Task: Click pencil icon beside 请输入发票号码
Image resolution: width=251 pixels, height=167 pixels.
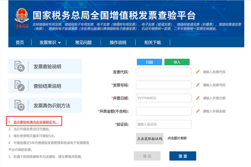Action: point(198,85)
